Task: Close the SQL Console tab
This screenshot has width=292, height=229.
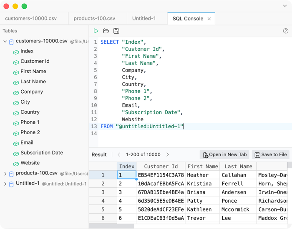Action: (x=209, y=19)
